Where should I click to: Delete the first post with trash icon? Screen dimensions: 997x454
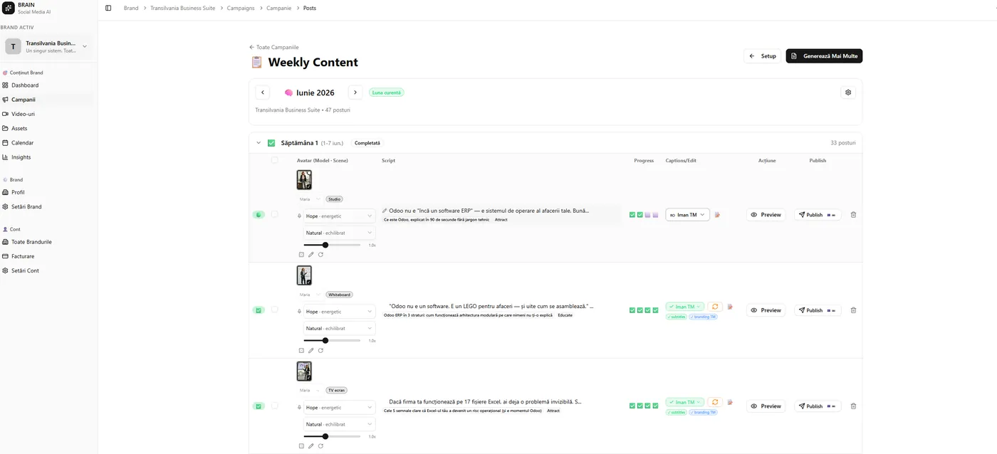click(853, 215)
